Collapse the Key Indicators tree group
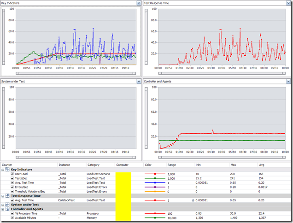 coord(3,170)
